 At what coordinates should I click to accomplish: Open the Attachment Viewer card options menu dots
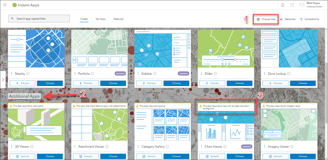75,147
